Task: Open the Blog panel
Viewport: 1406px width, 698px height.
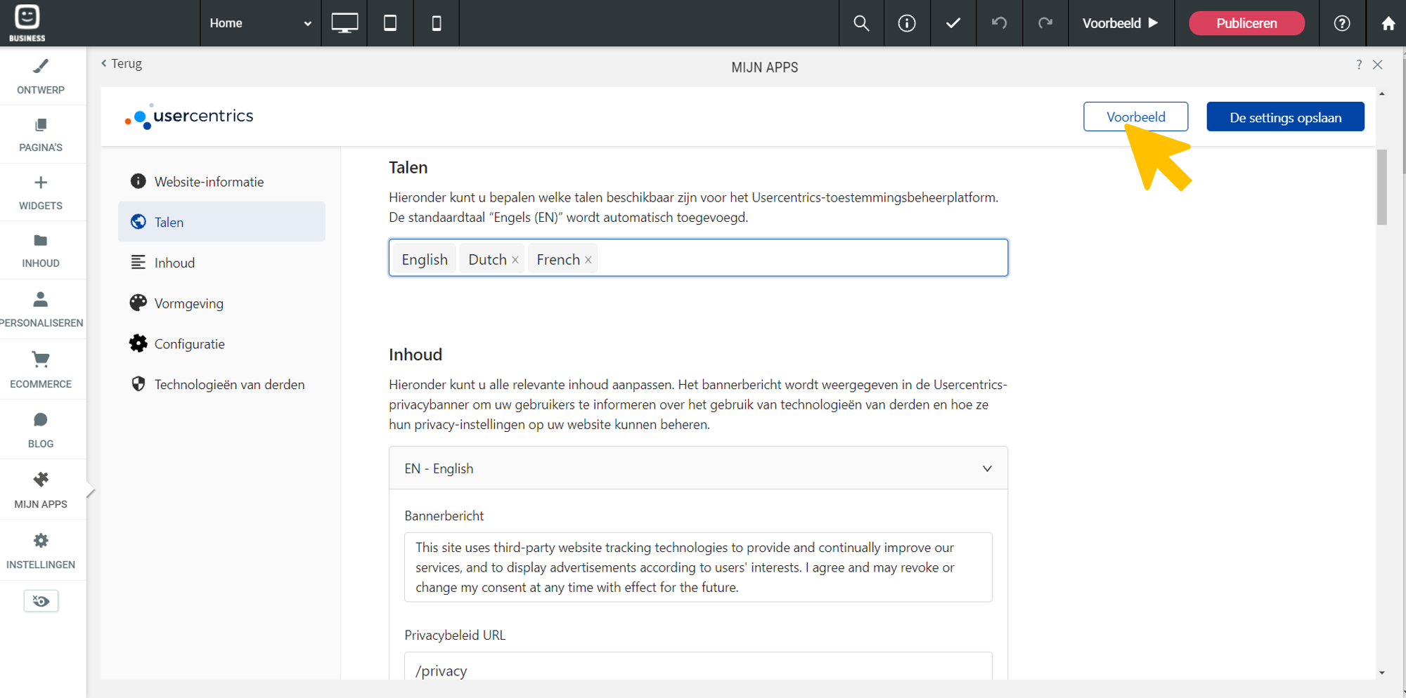Action: point(41,430)
